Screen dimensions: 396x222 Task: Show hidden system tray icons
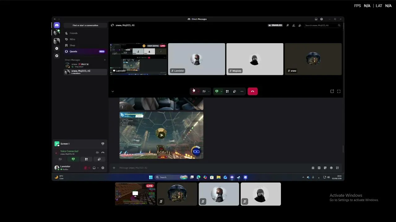[303, 177]
